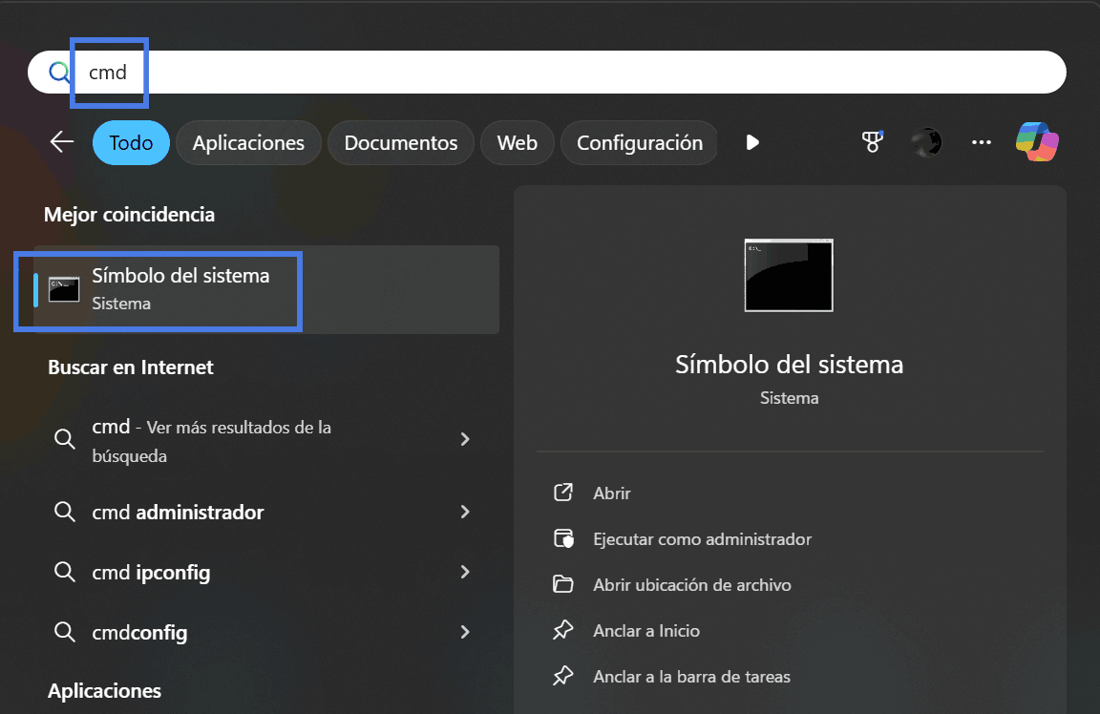Expand chevron beside cmd administrador
Screen dimensions: 1100x714
(x=464, y=512)
